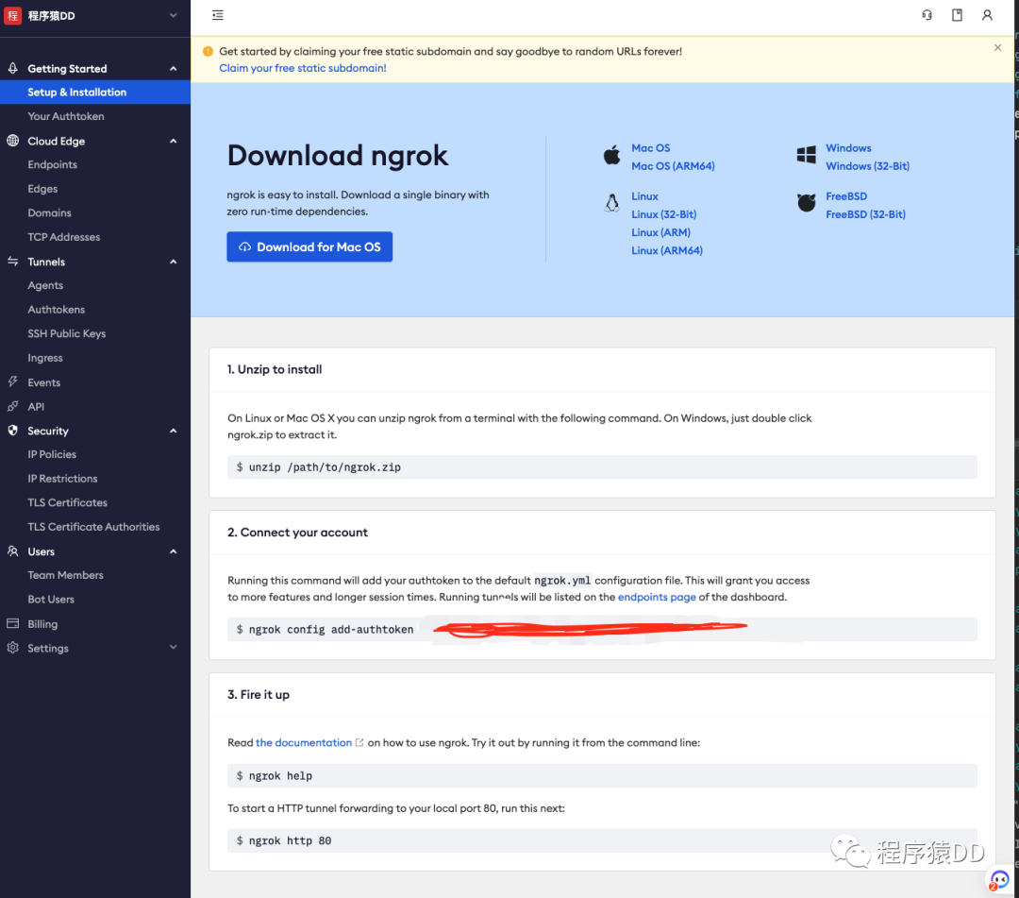Open the chat assistant widget icon

pos(998,880)
